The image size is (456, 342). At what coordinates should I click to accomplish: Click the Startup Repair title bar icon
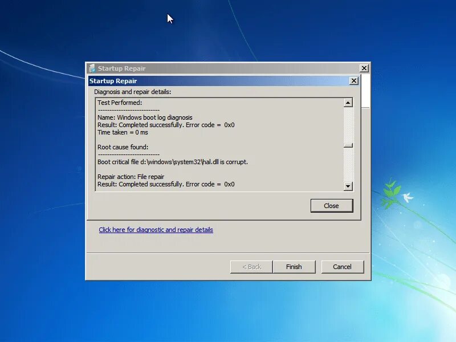(92, 68)
